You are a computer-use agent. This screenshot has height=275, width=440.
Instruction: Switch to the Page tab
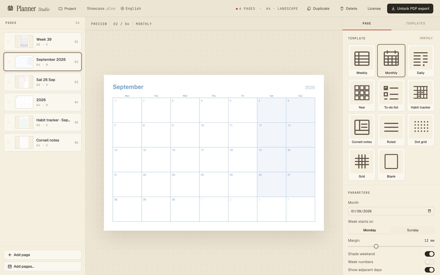click(x=367, y=23)
